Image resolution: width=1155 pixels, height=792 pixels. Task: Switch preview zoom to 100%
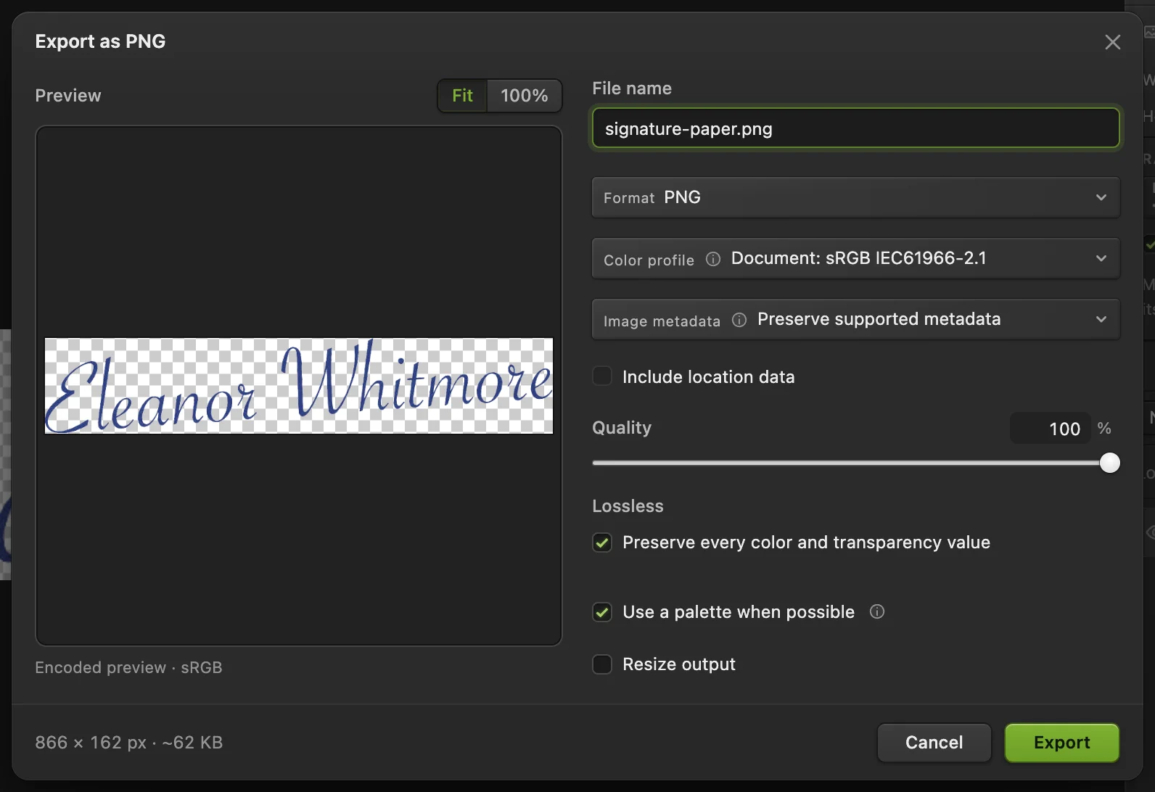524,96
